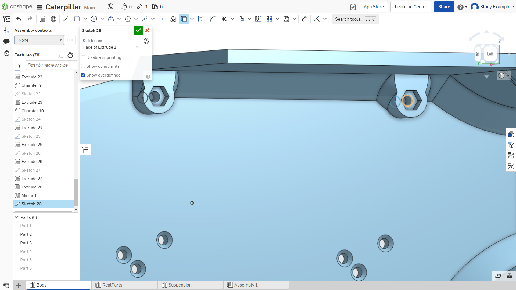This screenshot has height=290, width=516.
Task: Uncheck Show overdefined checkbox
Action: click(x=83, y=75)
